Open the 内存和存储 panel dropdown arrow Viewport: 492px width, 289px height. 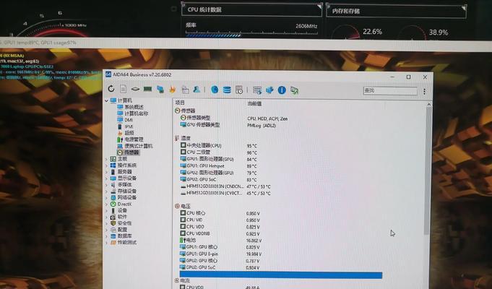click(463, 7)
